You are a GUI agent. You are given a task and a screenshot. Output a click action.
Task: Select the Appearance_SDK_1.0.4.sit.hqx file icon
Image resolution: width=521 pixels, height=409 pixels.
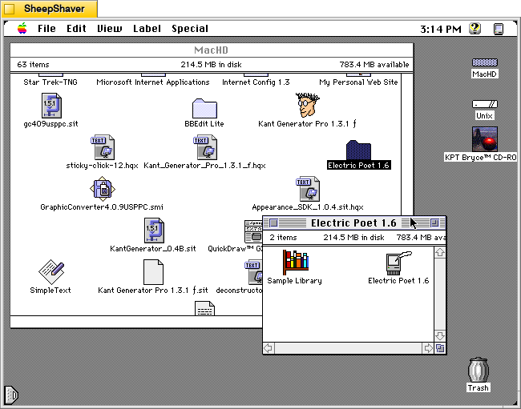coord(308,189)
